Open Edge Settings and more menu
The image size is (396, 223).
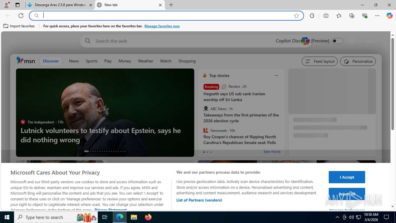point(377,16)
